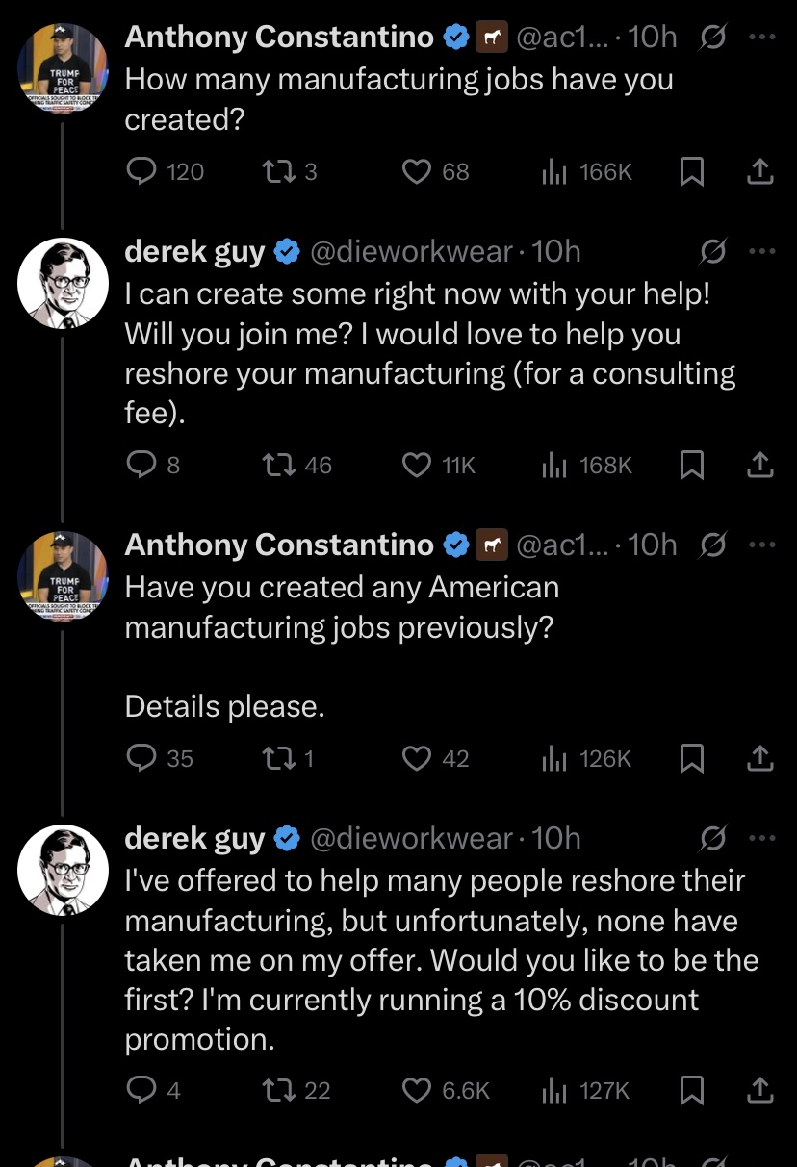Like derek guy's consulting fee tweet

coord(416,466)
